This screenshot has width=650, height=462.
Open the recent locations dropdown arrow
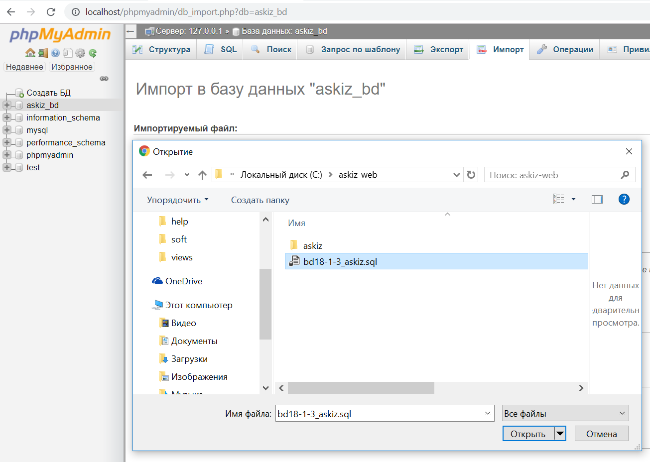pyautogui.click(x=187, y=175)
